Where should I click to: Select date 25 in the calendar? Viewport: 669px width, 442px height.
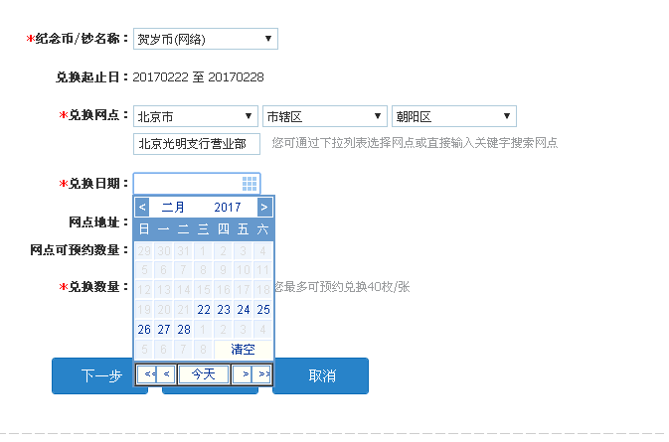click(262, 310)
